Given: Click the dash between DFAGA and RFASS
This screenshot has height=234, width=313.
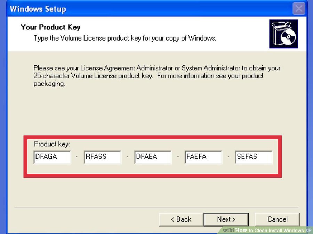Looking at the screenshot, I should (77, 157).
